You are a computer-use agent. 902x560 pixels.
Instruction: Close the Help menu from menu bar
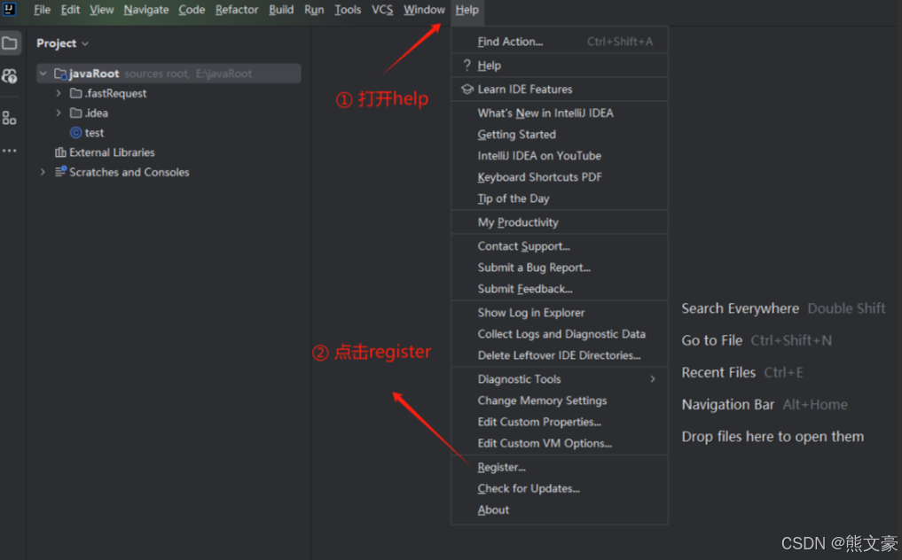467,10
